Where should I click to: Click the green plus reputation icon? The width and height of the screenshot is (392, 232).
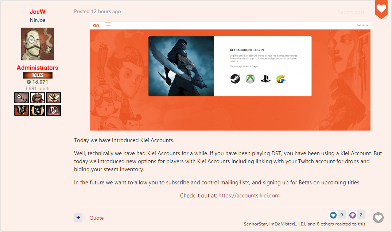click(x=29, y=82)
